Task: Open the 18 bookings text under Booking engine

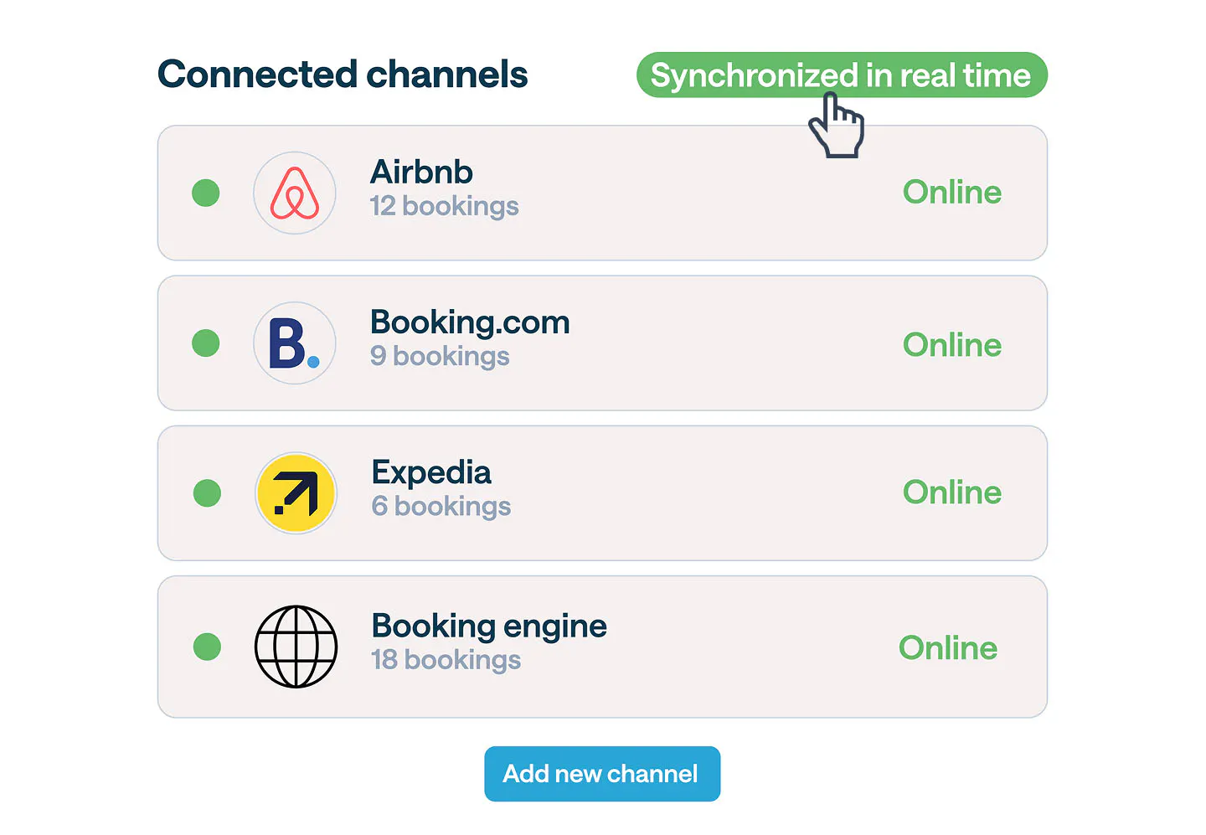Action: (446, 660)
